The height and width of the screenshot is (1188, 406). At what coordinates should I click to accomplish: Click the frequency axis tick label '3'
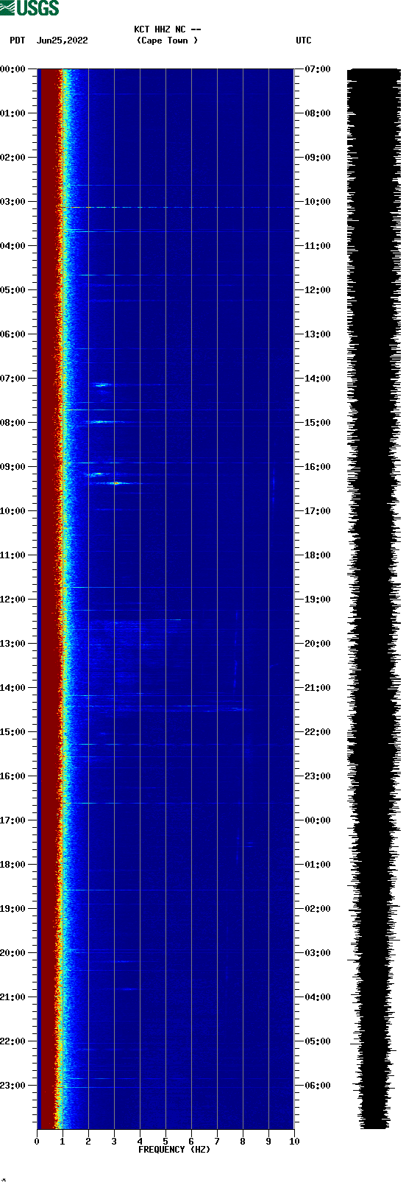(114, 1142)
